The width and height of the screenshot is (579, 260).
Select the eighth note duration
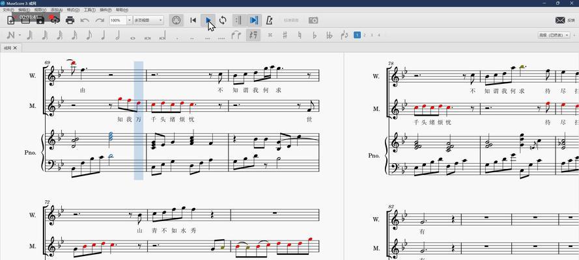point(89,35)
